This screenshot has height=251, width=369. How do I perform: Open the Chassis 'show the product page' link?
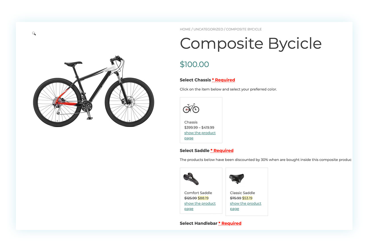pos(200,135)
